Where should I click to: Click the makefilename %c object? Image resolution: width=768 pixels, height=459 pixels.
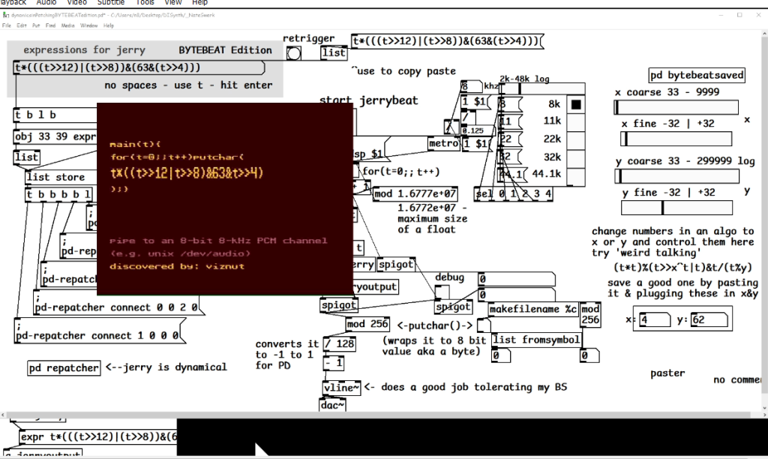(533, 309)
